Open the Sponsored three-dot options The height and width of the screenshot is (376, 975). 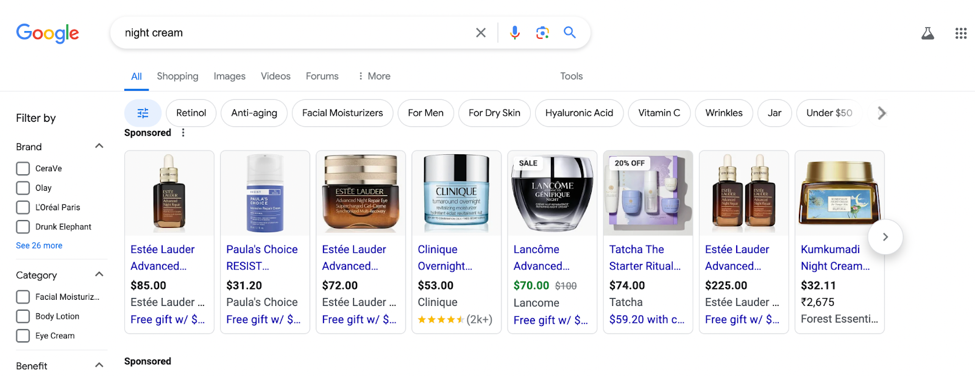tap(183, 133)
